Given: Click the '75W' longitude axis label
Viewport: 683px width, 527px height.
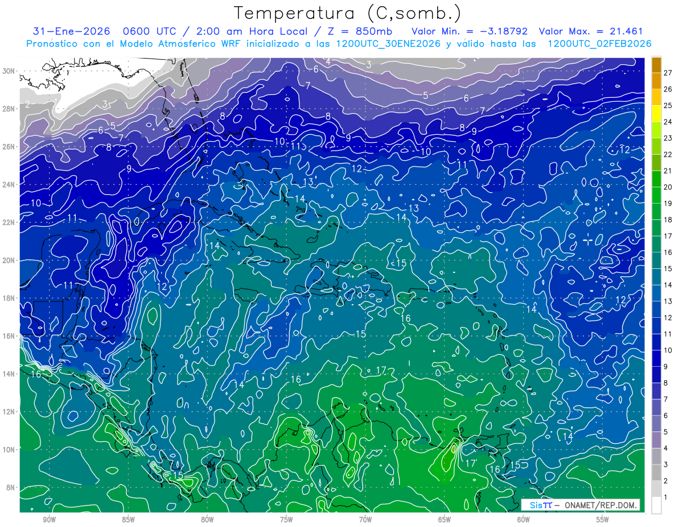Looking at the screenshot, I should point(286,520).
